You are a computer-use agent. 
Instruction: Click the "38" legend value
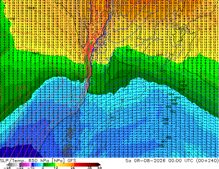pos(90,168)
